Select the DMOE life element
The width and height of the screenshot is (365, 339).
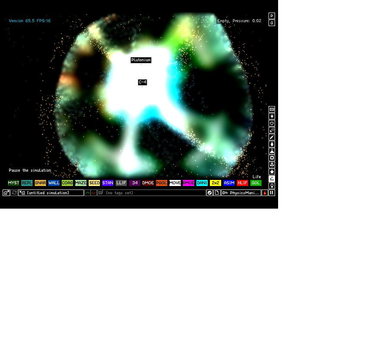(x=148, y=183)
